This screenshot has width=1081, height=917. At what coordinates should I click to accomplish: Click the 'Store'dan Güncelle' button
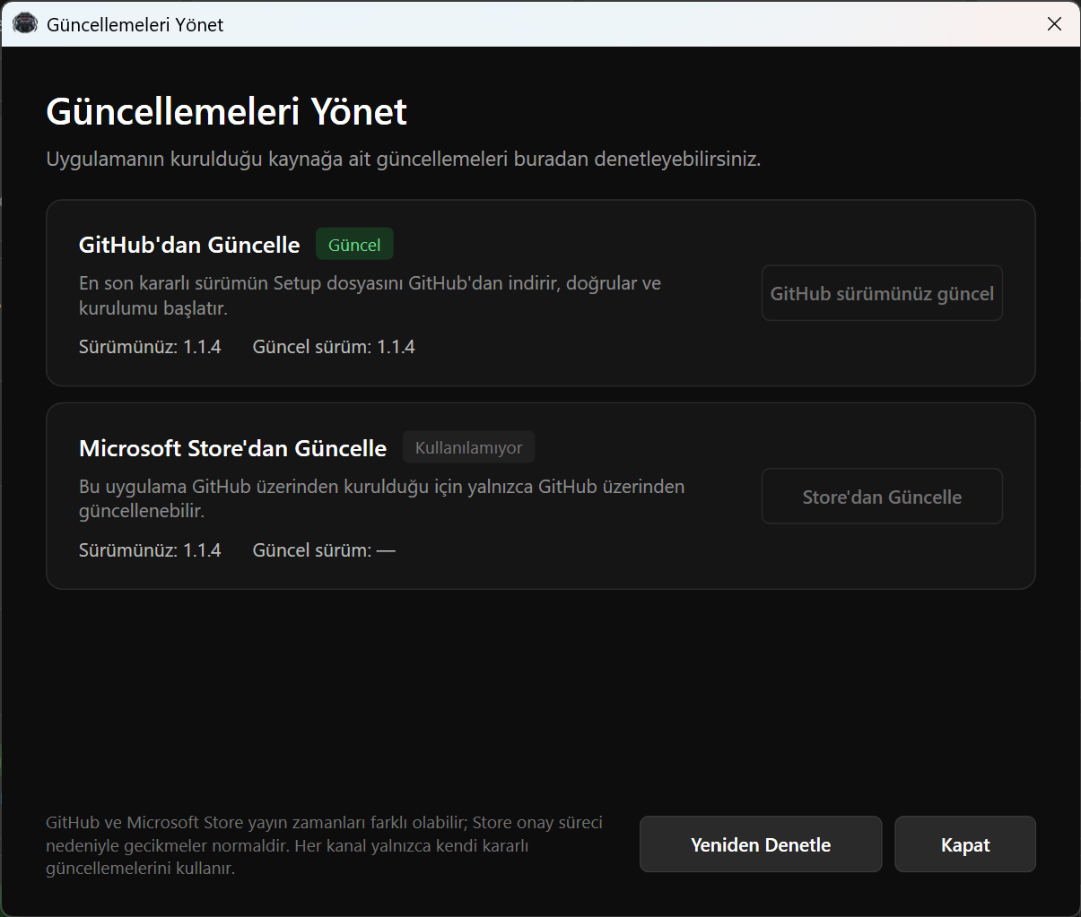click(882, 497)
